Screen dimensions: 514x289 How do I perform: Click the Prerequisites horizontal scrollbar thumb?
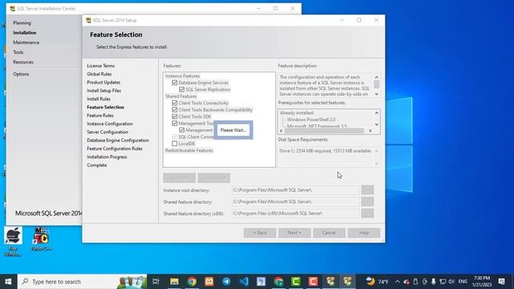pos(324,131)
